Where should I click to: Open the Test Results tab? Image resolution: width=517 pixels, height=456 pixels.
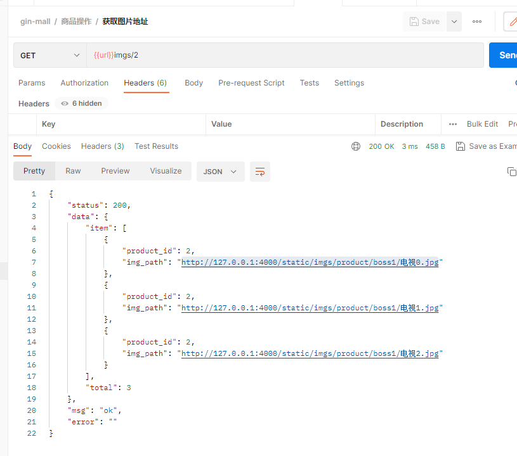coord(156,146)
